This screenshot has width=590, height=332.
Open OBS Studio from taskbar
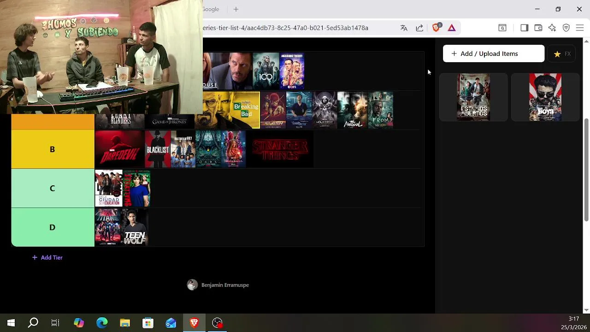(x=217, y=323)
